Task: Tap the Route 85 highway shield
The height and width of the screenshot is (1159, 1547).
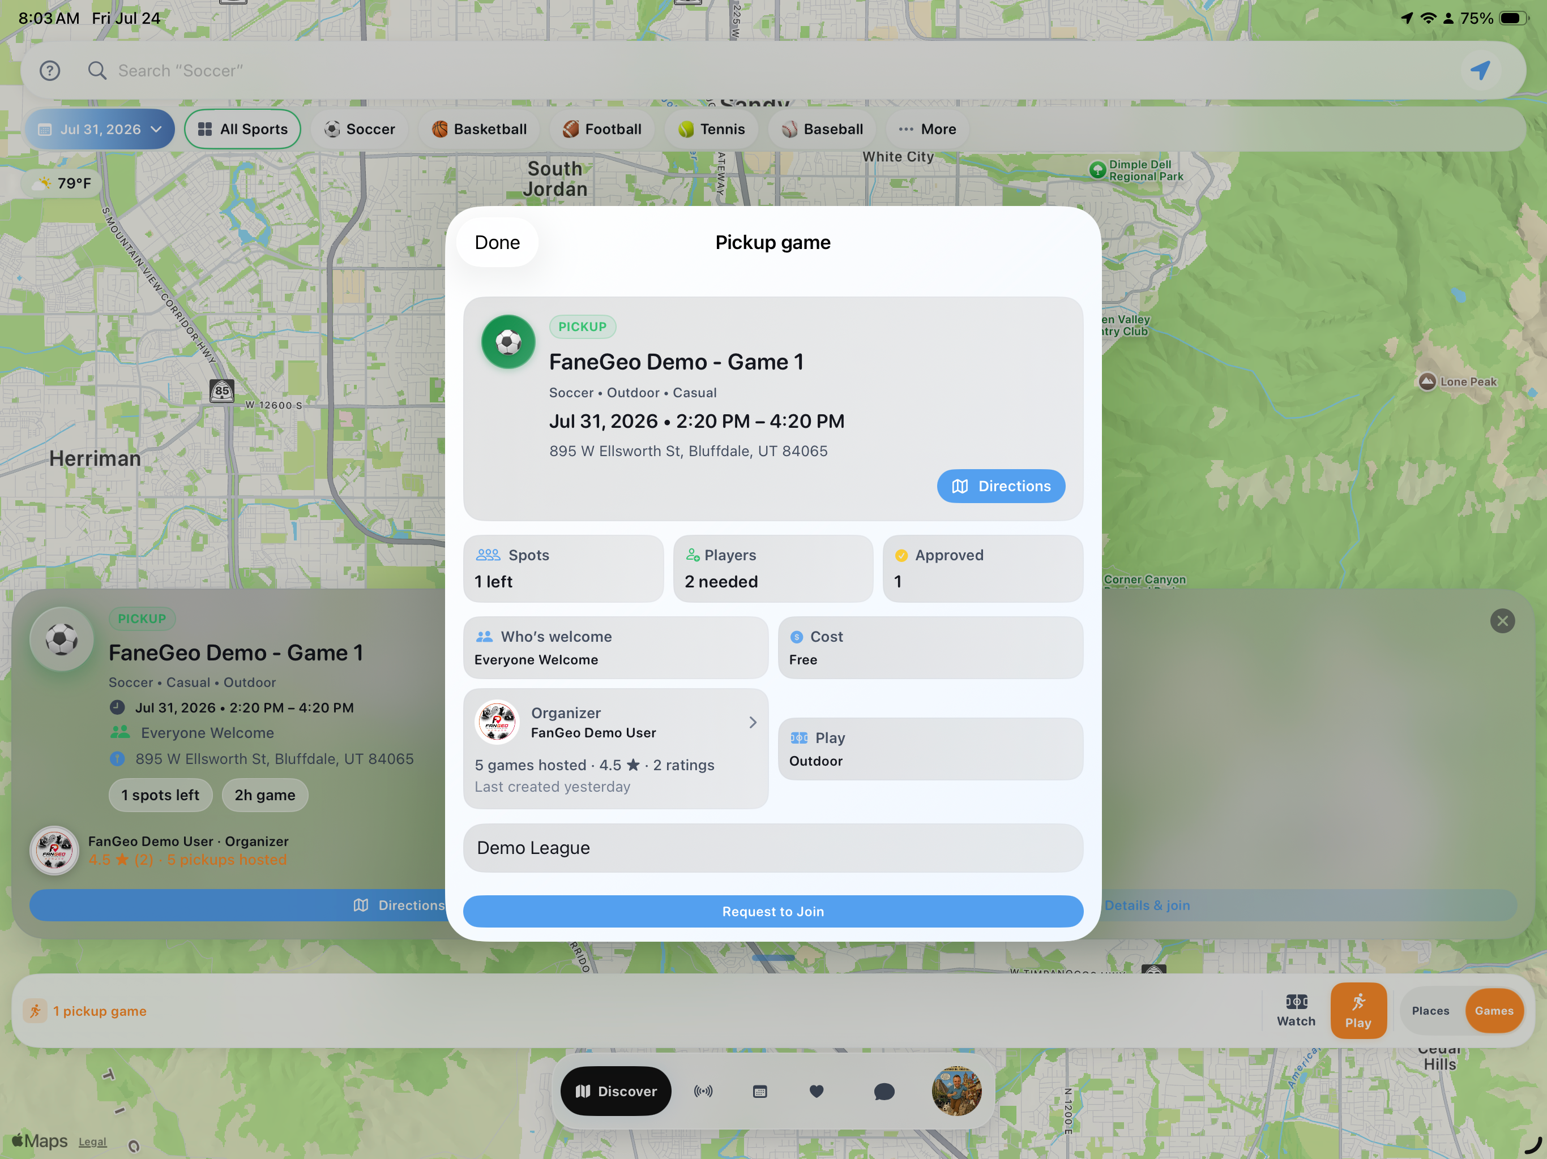Action: tap(222, 390)
